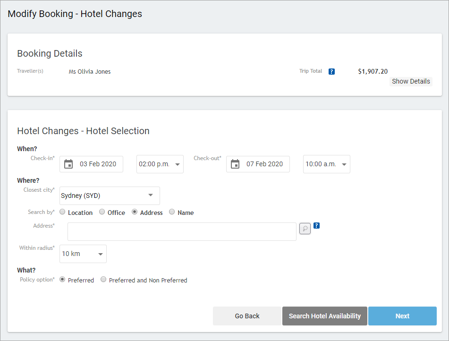Open the check-out time dropdown
The image size is (449, 341).
[x=326, y=164]
